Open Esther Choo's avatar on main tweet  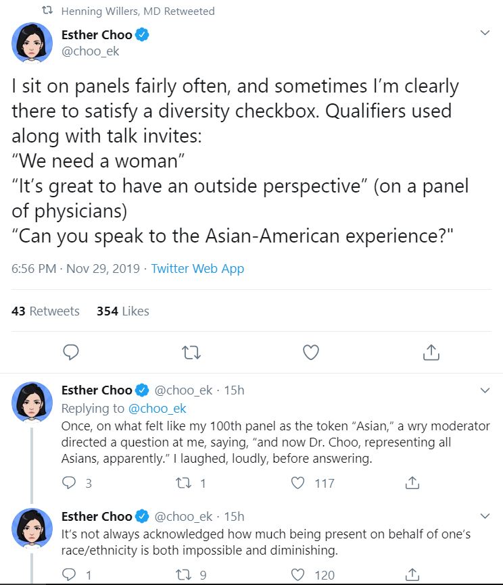pos(31,43)
